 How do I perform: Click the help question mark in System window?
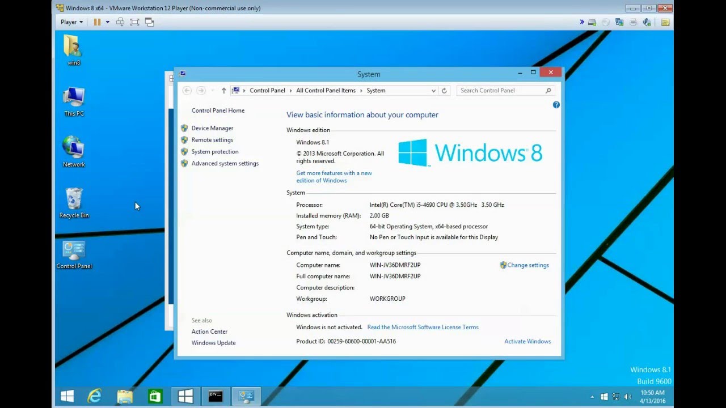point(556,104)
